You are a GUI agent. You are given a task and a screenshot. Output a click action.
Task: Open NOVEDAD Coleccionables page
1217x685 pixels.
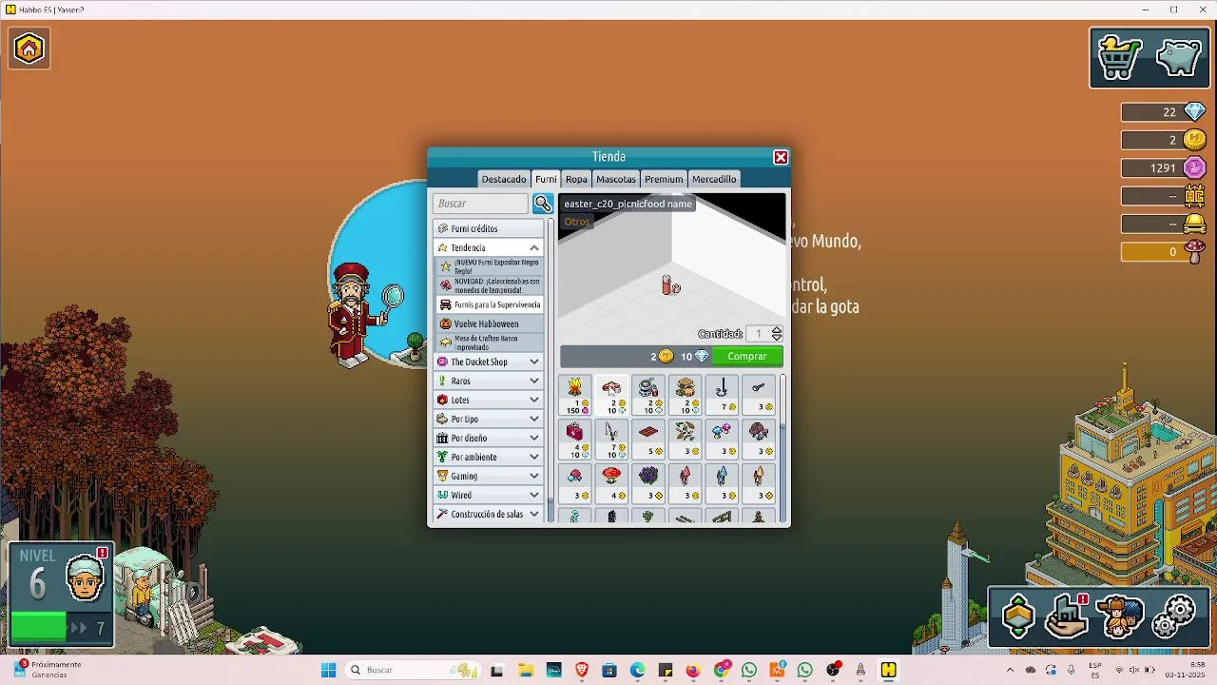click(x=489, y=285)
